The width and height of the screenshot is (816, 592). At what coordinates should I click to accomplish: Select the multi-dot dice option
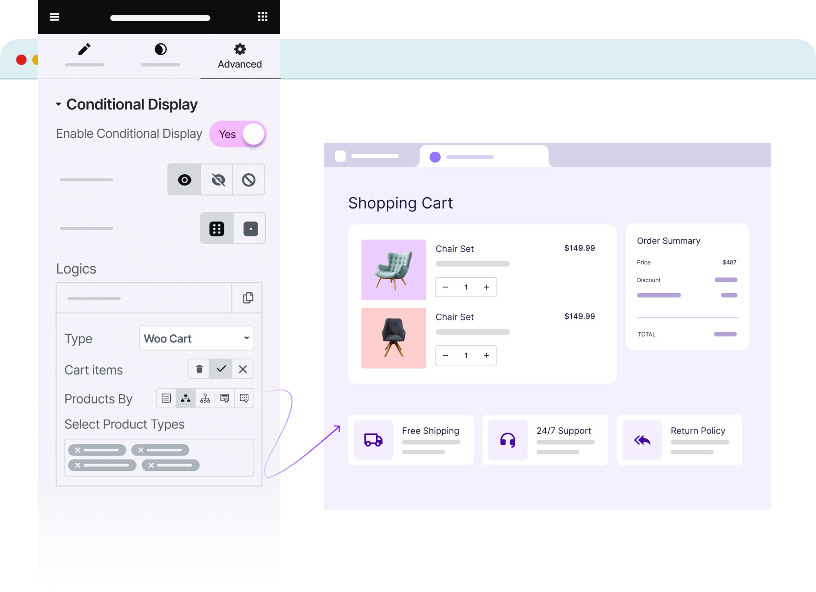pos(217,228)
